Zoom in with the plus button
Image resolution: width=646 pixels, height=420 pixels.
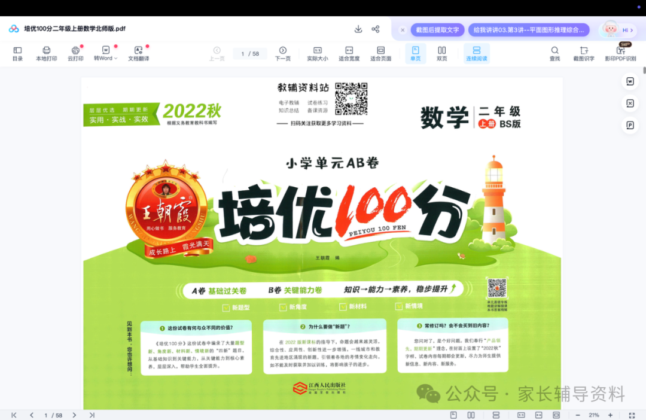click(610, 415)
